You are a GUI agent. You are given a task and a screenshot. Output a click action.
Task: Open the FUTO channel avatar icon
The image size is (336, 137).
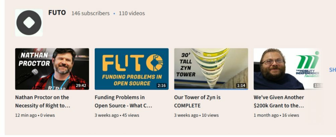pyautogui.click(x=29, y=23)
